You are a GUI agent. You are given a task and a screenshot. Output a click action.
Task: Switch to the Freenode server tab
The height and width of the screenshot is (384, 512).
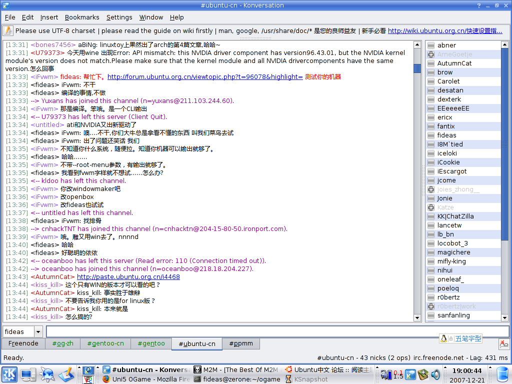(23, 343)
